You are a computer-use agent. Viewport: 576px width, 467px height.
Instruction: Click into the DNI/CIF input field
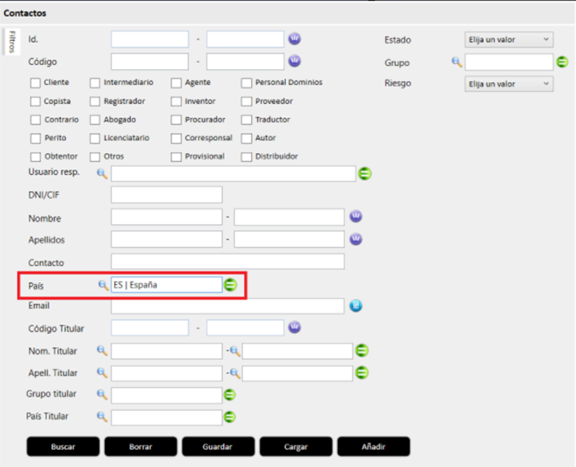tap(166, 194)
